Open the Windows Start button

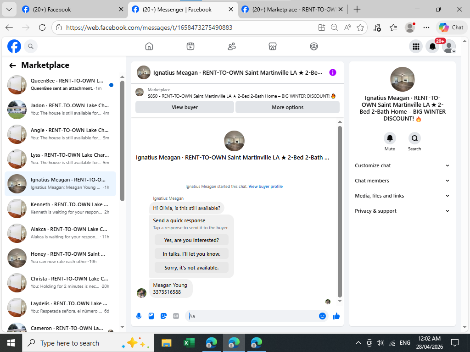click(x=11, y=343)
